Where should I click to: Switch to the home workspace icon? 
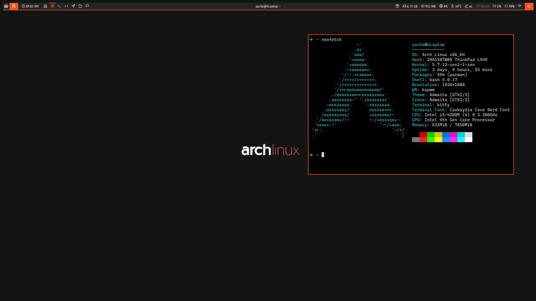pyautogui.click(x=45, y=6)
